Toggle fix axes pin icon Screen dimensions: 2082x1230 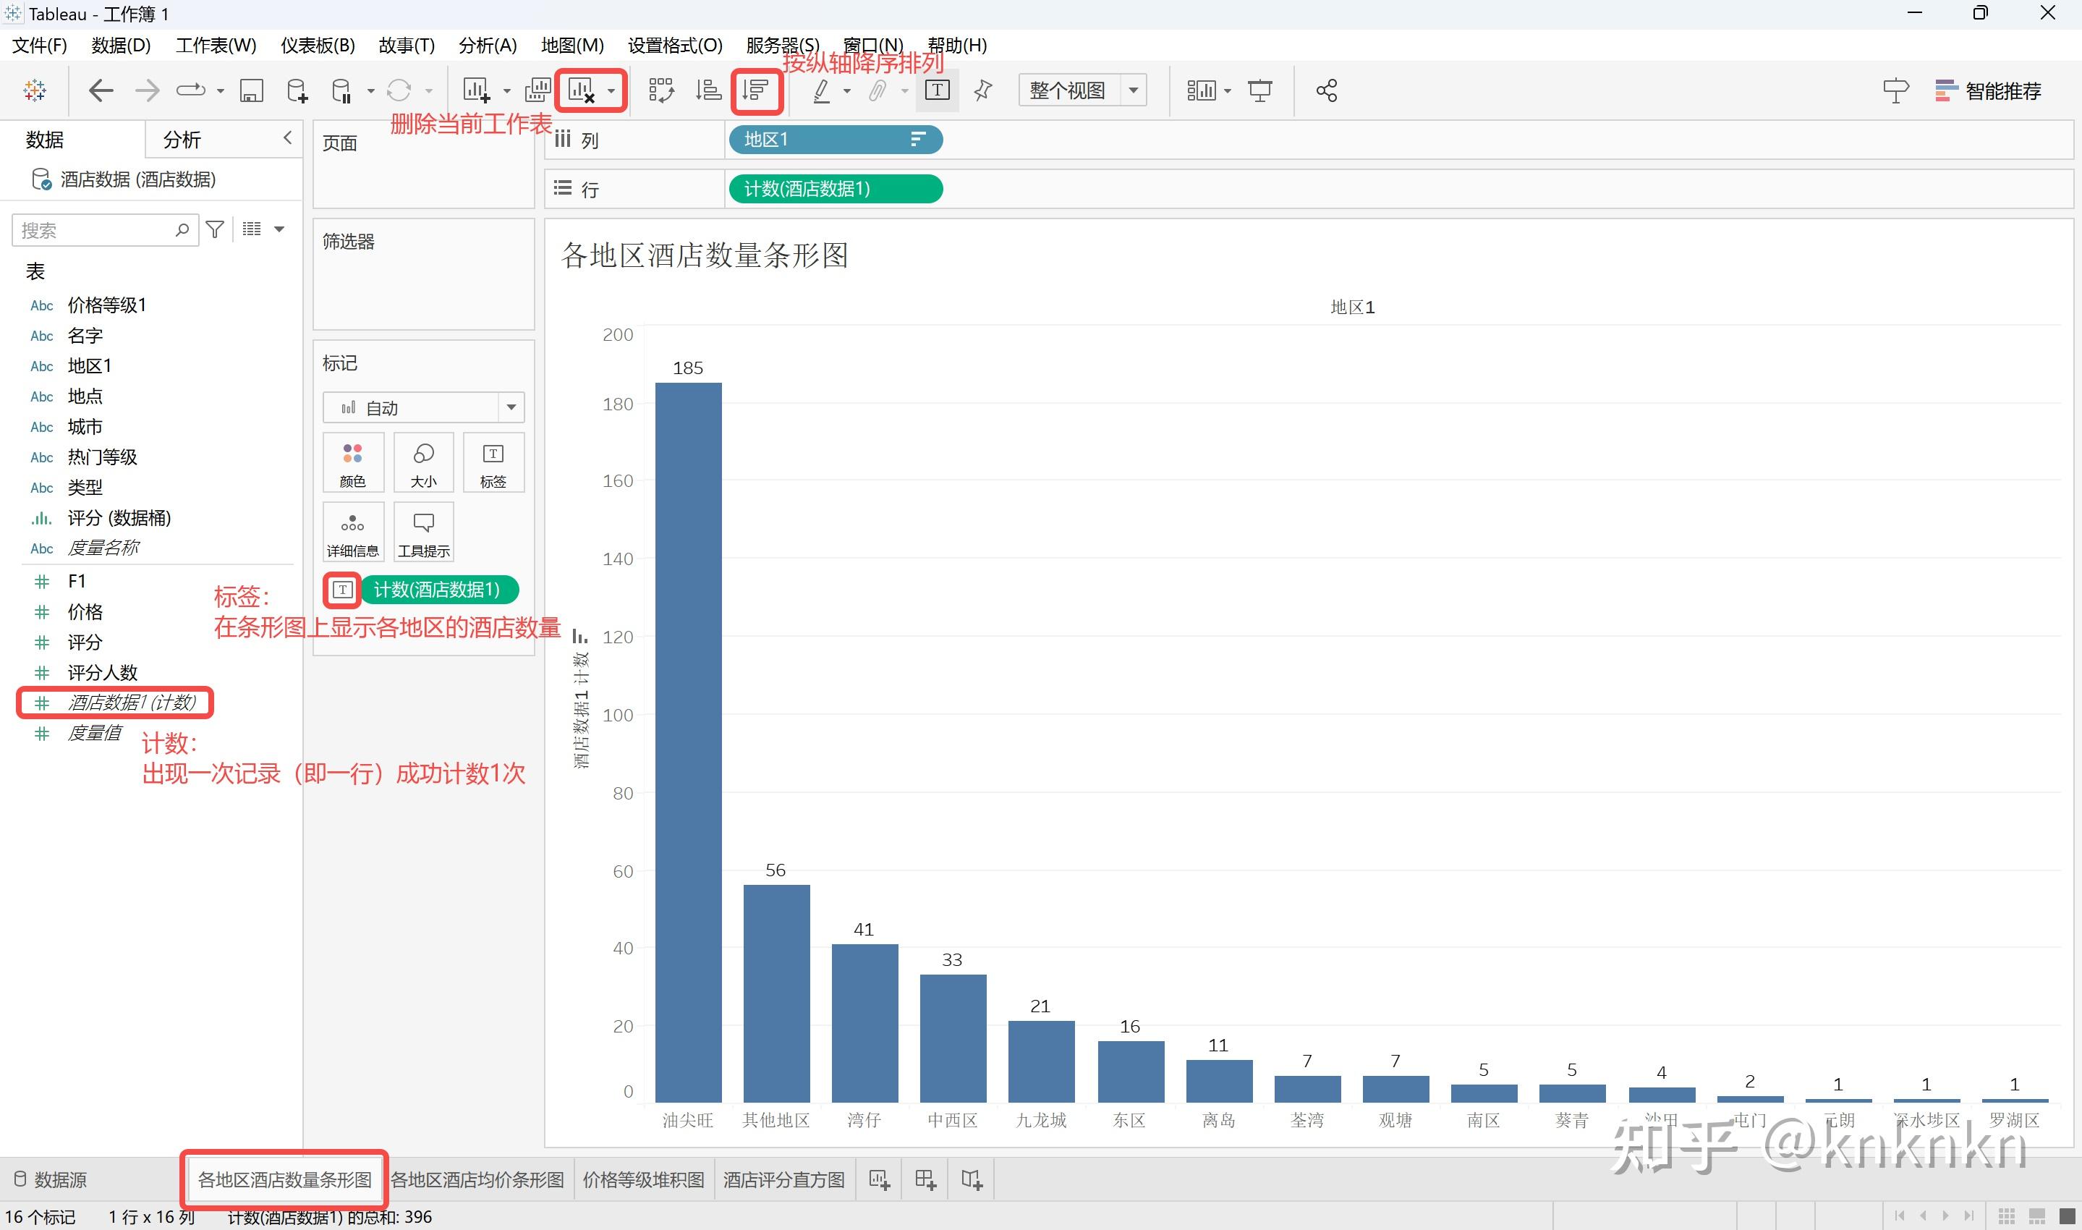click(983, 90)
